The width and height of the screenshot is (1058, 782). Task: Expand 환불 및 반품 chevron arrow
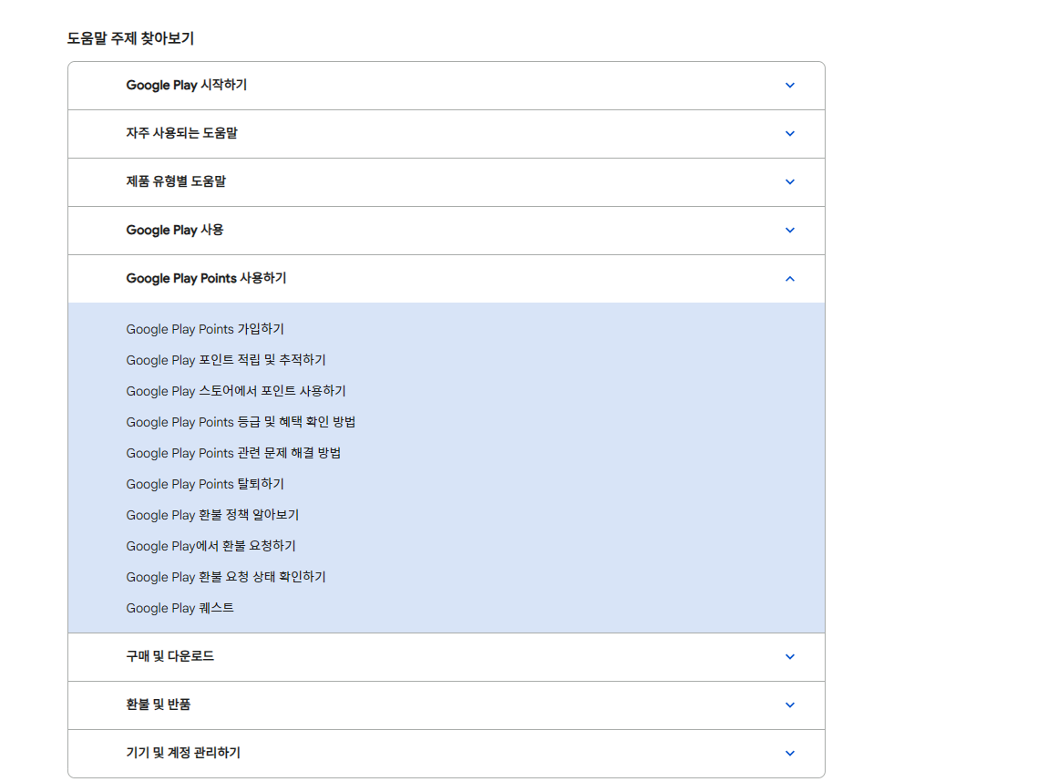(x=789, y=705)
